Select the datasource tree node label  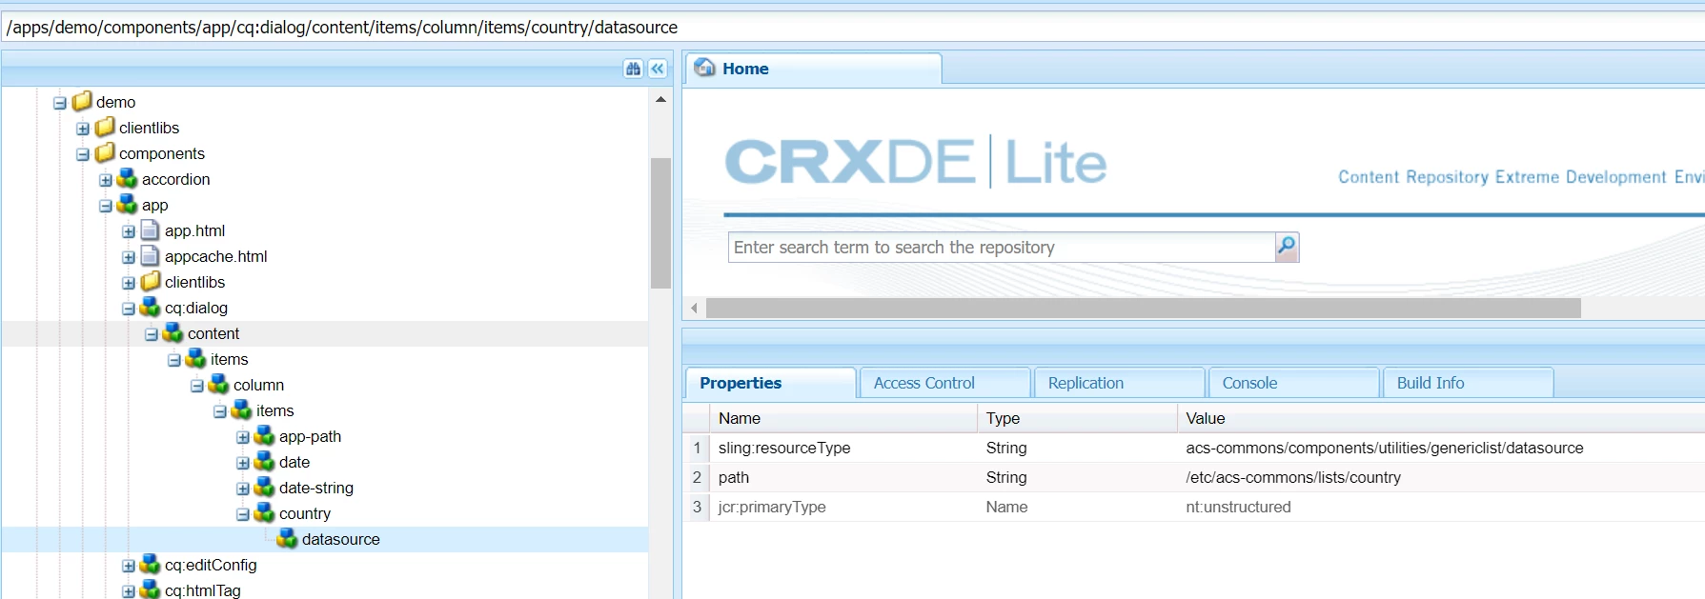[341, 539]
